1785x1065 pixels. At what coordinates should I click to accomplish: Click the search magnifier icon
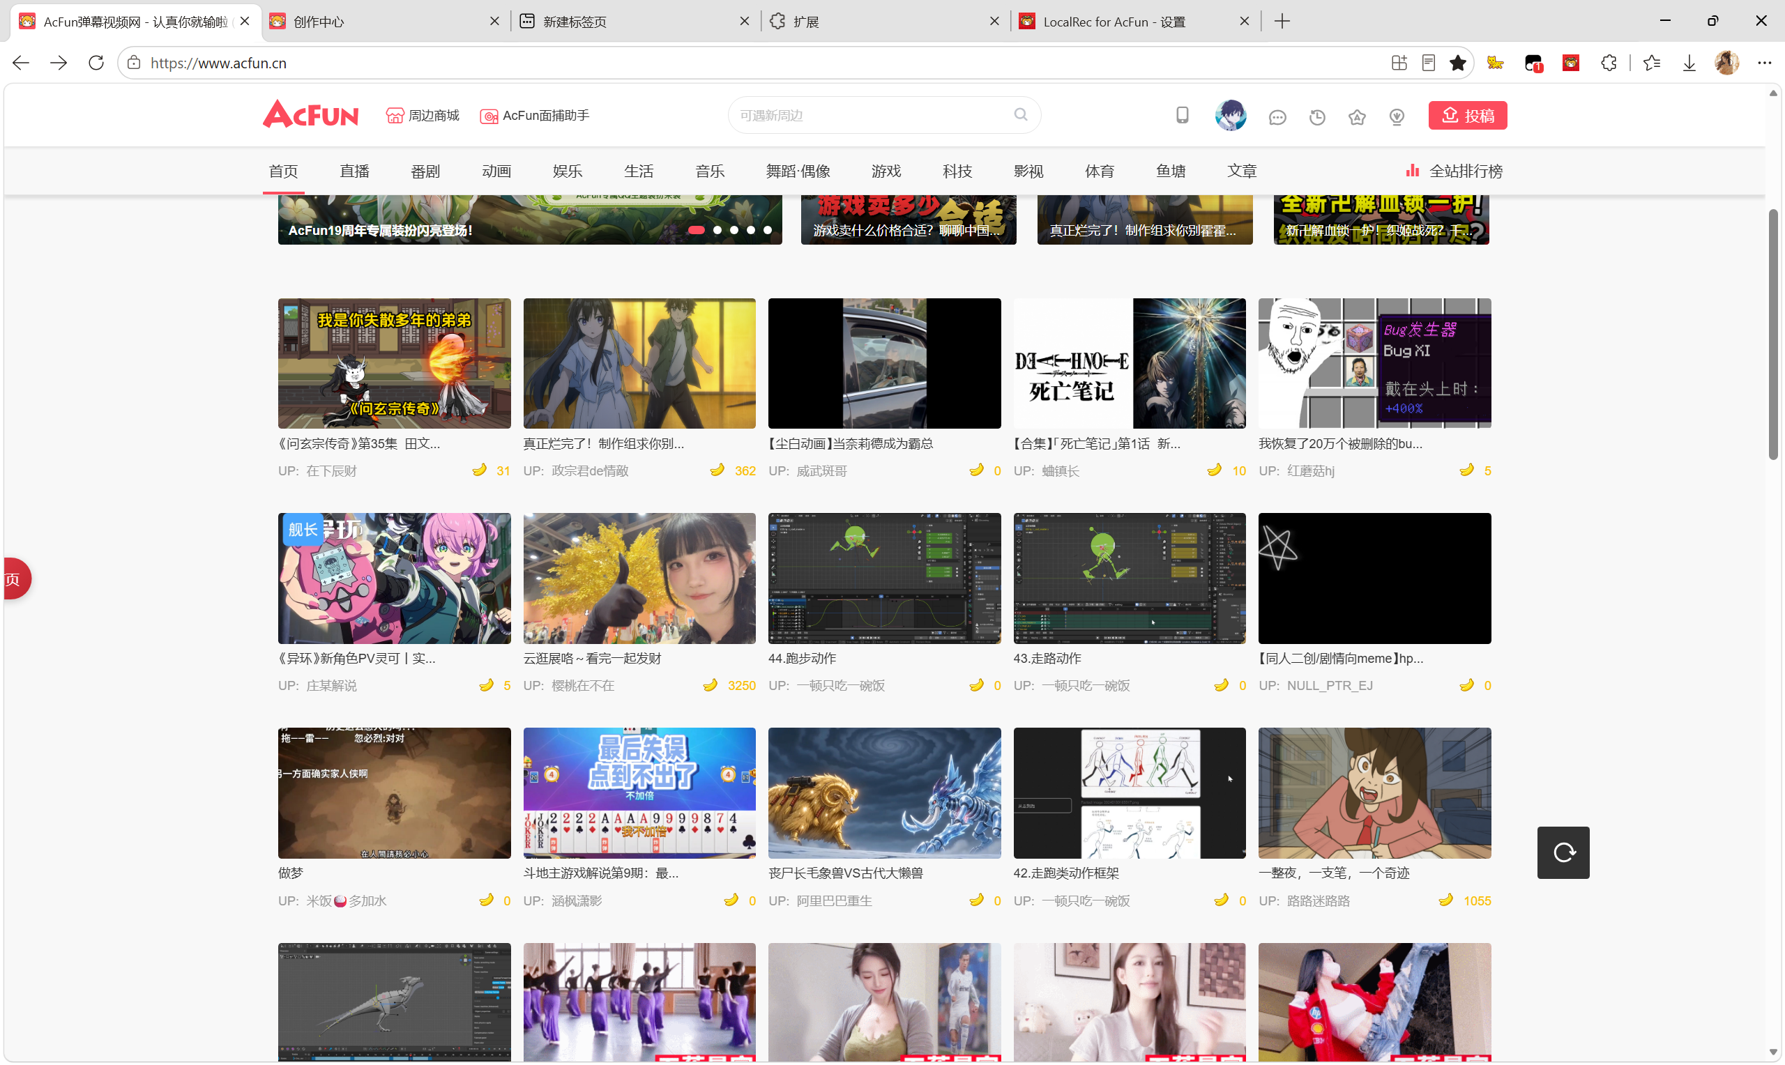click(x=1021, y=115)
